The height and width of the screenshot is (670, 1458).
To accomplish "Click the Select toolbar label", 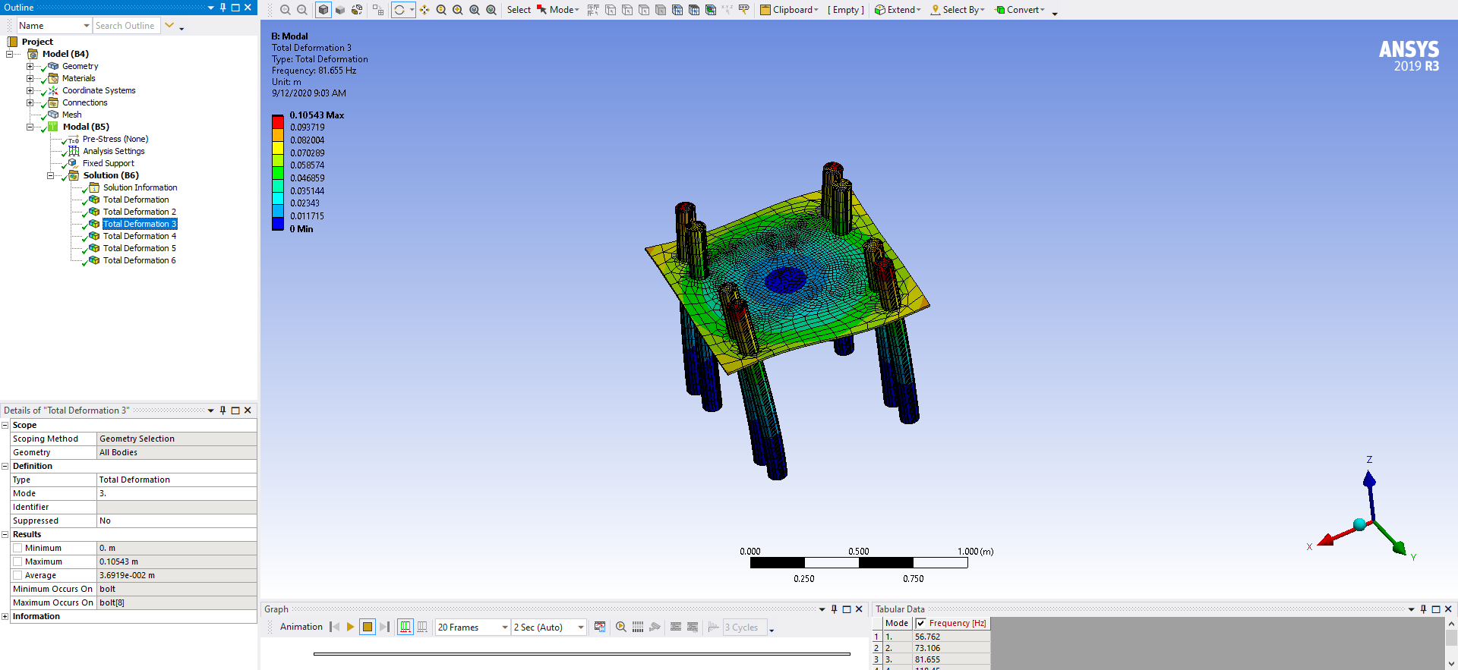I will coord(519,10).
